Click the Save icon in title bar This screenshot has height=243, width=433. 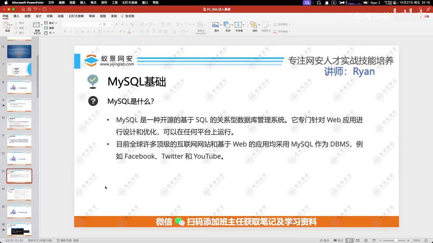click(x=29, y=9)
